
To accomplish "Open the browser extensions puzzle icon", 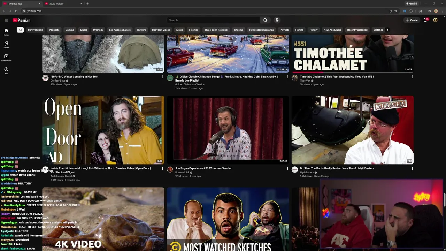I will click(411, 11).
